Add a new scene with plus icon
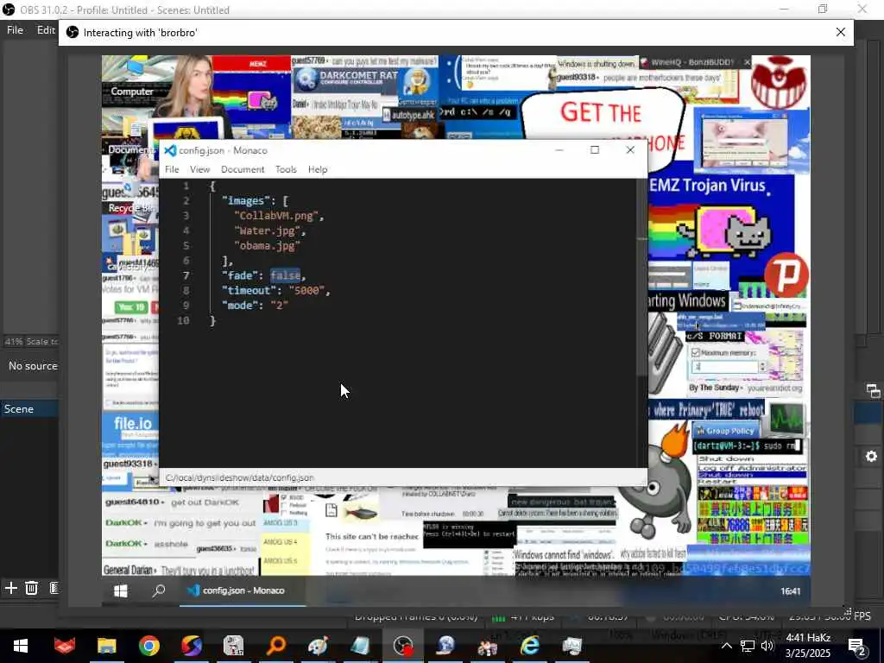This screenshot has width=884, height=663. pos(10,588)
